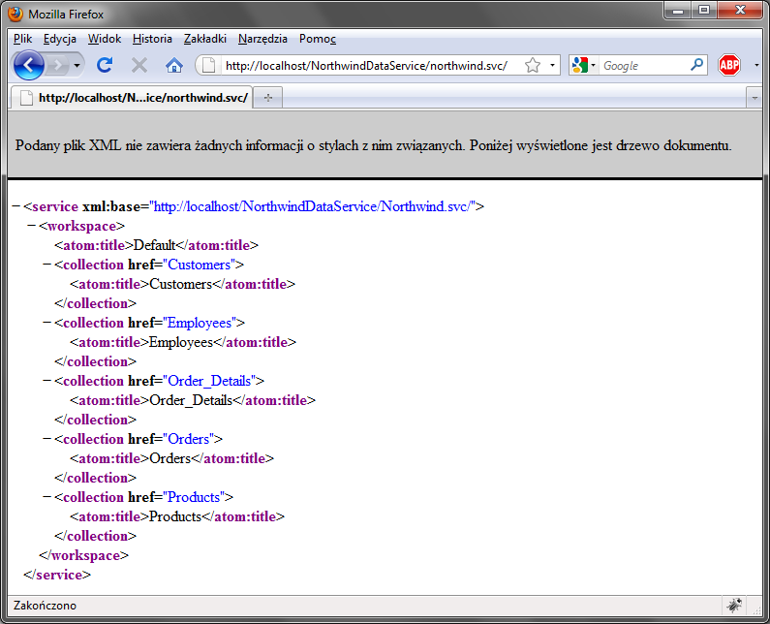Go back using the Back arrow button
770x624 pixels.
pyautogui.click(x=28, y=65)
